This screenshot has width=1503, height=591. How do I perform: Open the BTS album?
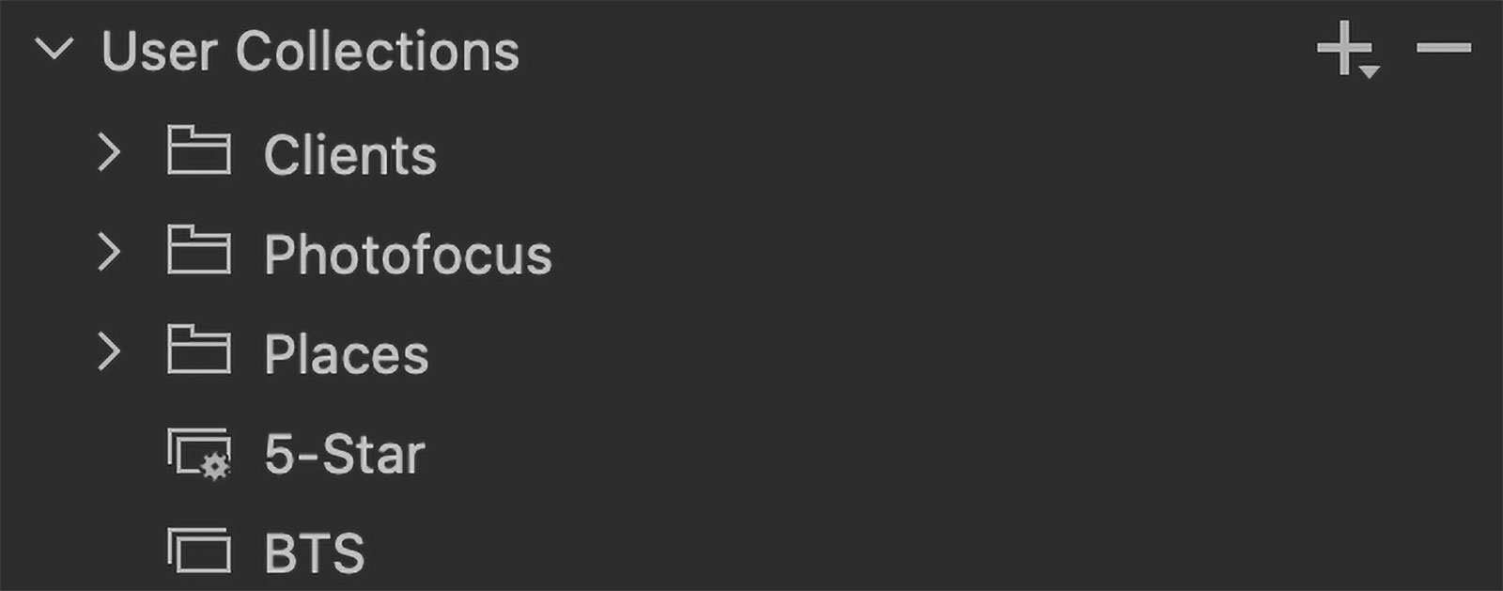314,553
